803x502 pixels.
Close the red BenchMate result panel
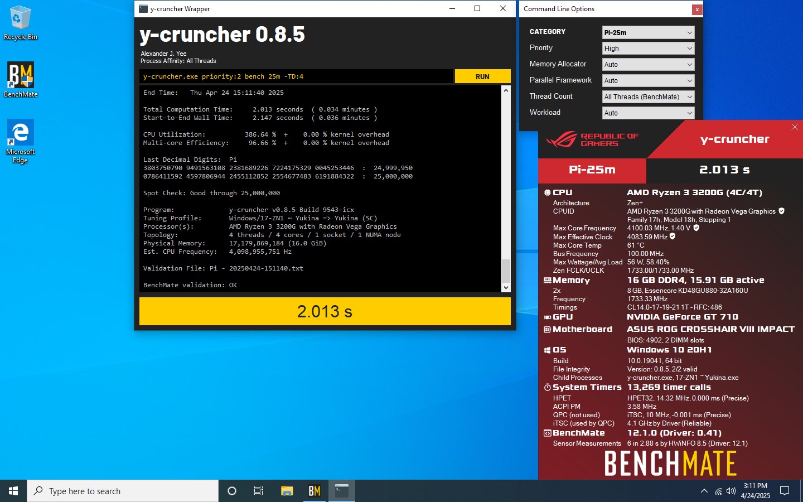[x=795, y=127]
